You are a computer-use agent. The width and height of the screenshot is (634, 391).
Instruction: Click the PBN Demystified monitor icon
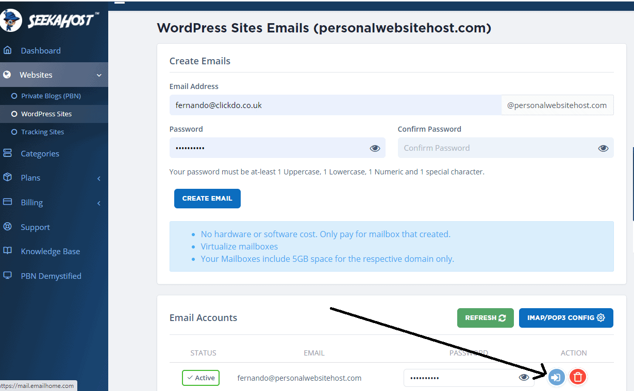[x=7, y=276]
